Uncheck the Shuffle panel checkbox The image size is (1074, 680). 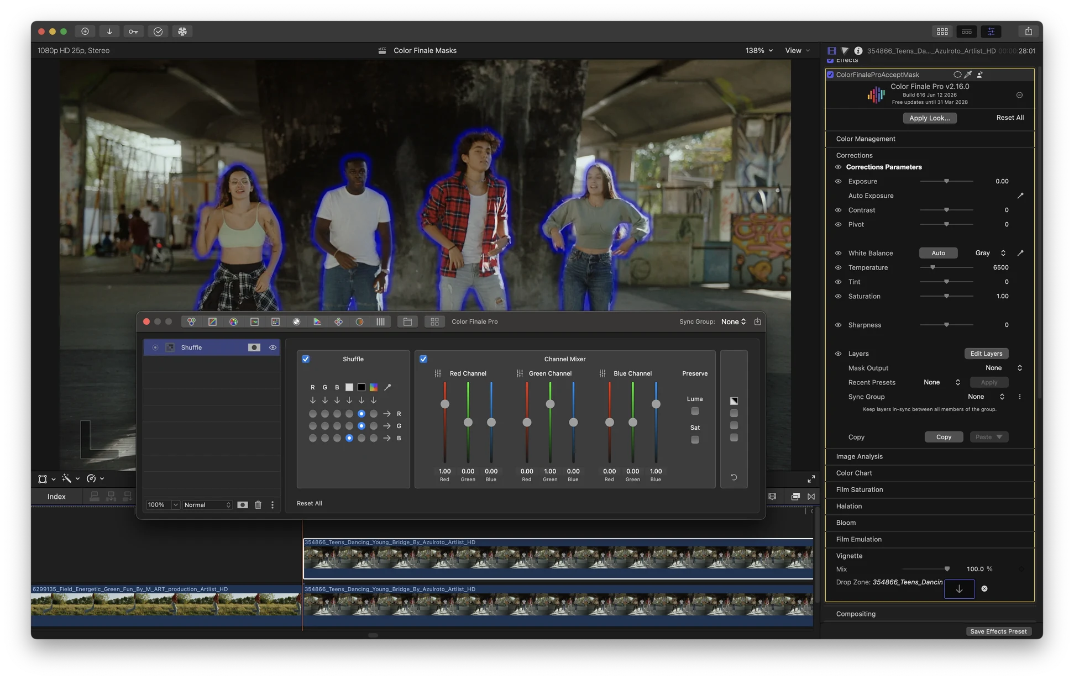[x=306, y=359]
